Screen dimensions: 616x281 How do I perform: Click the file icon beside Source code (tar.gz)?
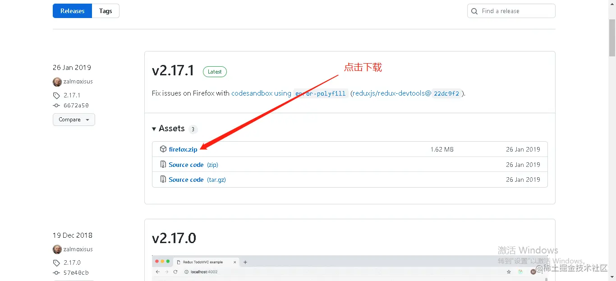(x=163, y=179)
